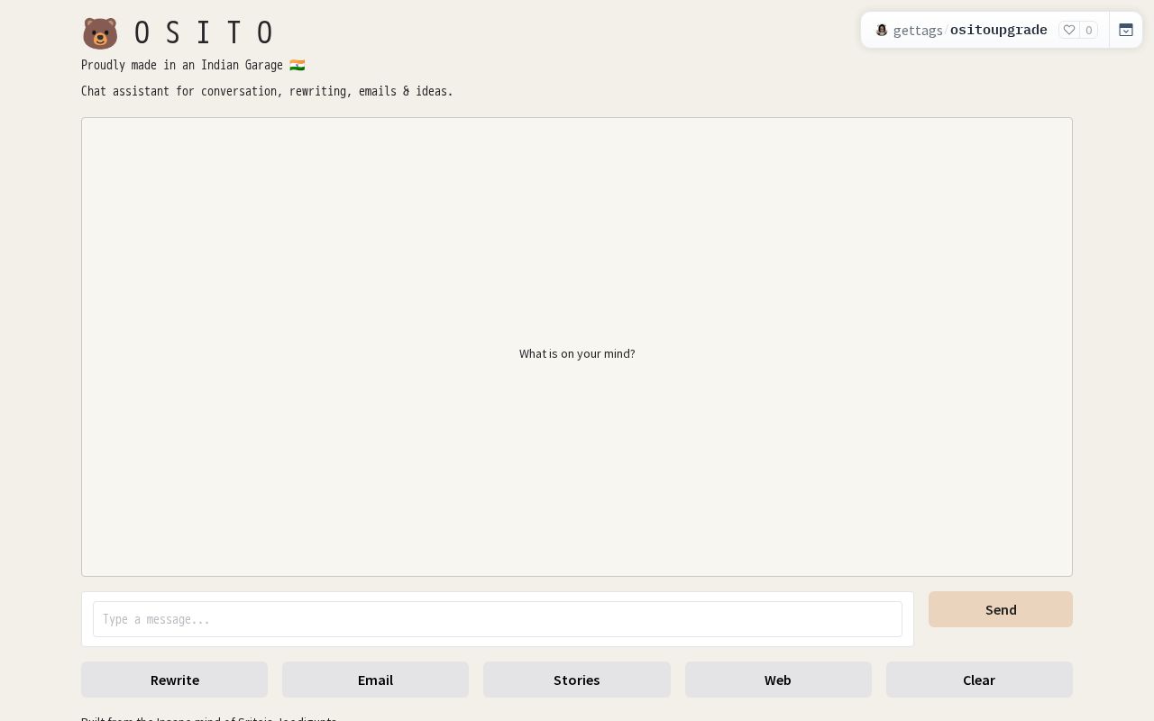Select the Email quick action
The width and height of the screenshot is (1154, 721).
pos(375,680)
